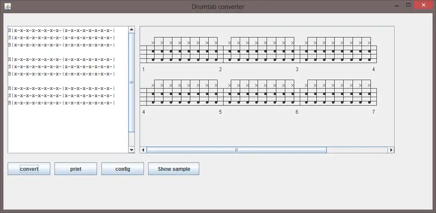Minimize the Drumtab converter window
The width and height of the screenshot is (436, 213).
tap(397, 5)
